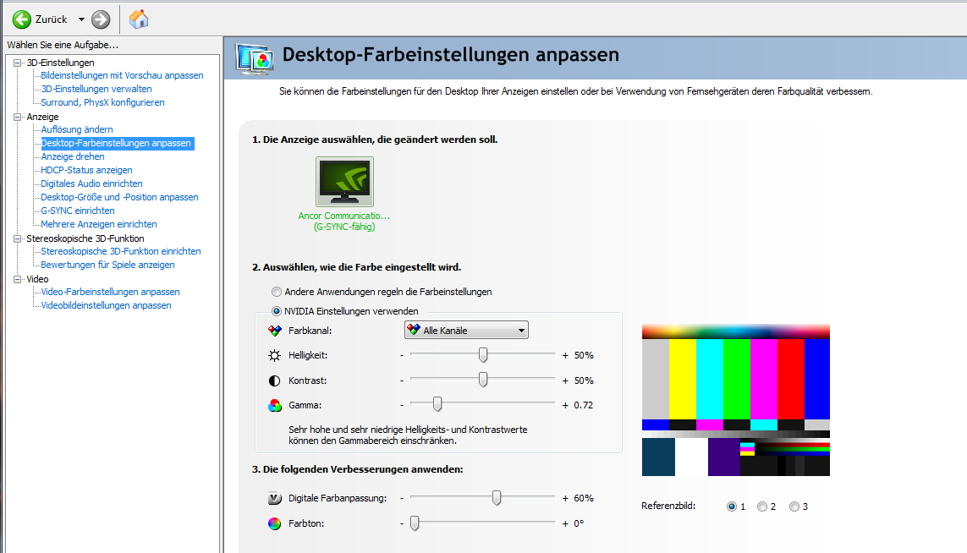Image resolution: width=967 pixels, height=553 pixels.
Task: Click the green Zurück back arrow icon
Action: pyautogui.click(x=22, y=19)
